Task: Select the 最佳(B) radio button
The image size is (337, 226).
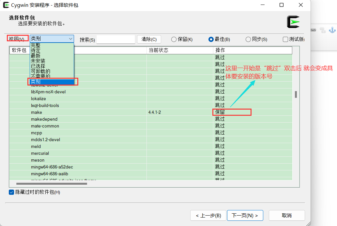Action: 211,39
